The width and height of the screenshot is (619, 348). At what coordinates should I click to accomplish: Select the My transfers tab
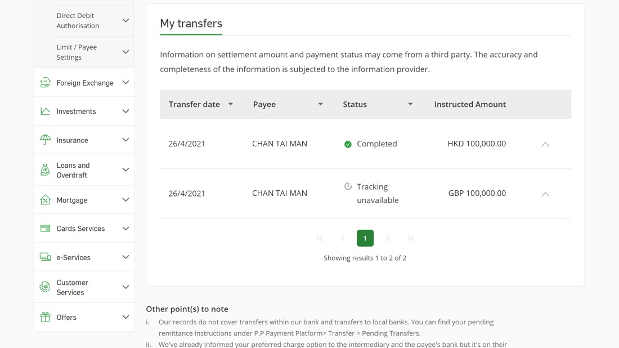[191, 24]
